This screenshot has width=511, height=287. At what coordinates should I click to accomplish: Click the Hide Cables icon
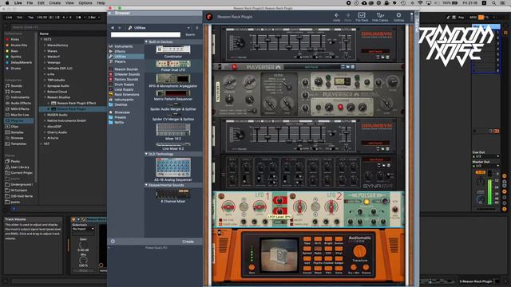380,17
